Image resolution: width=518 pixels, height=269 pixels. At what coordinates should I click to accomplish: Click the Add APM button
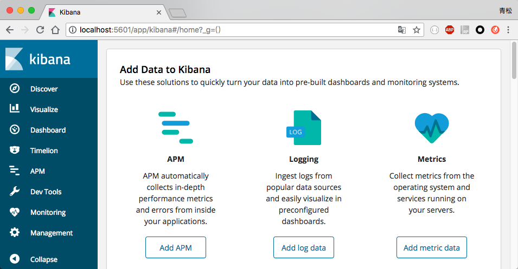(176, 247)
